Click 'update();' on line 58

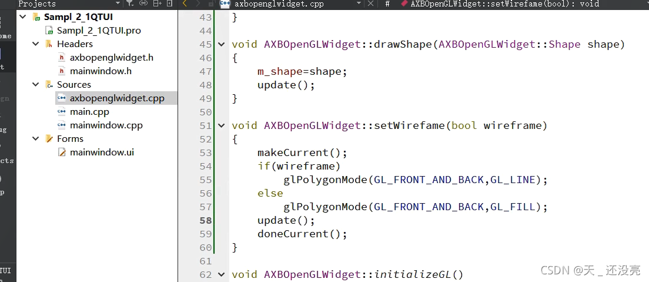(x=286, y=221)
